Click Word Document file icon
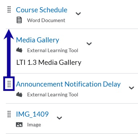This screenshot has width=138, height=134. click(19, 20)
